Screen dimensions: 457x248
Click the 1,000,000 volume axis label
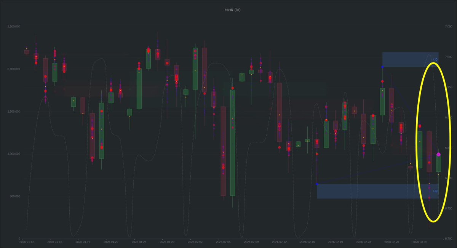[x=14, y=154]
